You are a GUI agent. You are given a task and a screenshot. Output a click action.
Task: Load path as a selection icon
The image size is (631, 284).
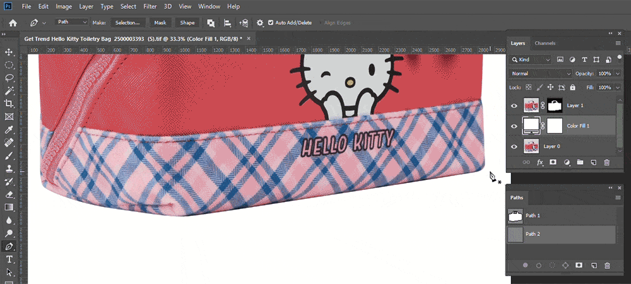(x=553, y=266)
